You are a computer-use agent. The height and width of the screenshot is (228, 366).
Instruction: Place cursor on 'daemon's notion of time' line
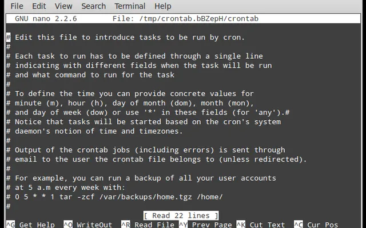[x=94, y=131]
